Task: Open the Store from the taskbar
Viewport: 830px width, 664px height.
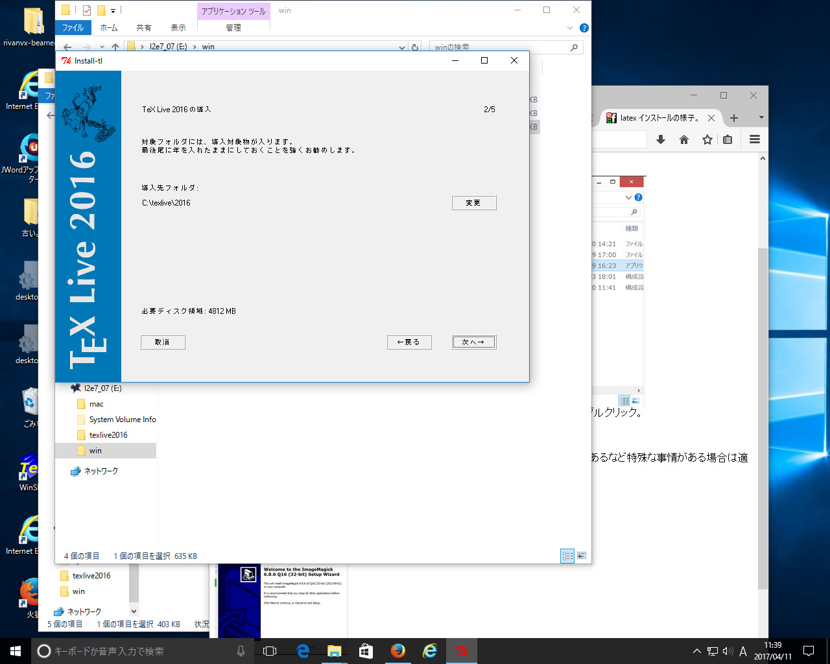Action: [x=366, y=651]
